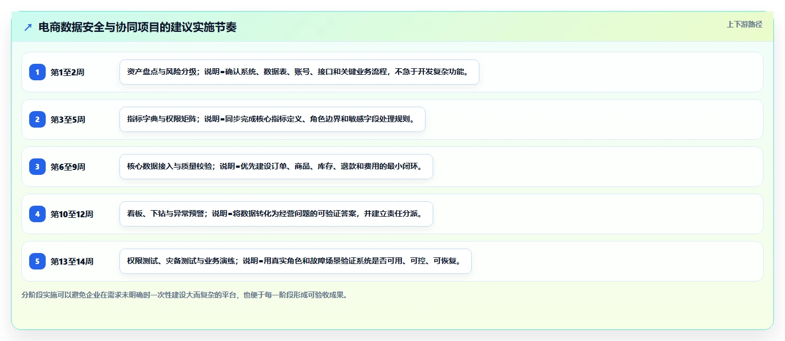Click step badge number 3
The width and height of the screenshot is (785, 341).
[37, 167]
